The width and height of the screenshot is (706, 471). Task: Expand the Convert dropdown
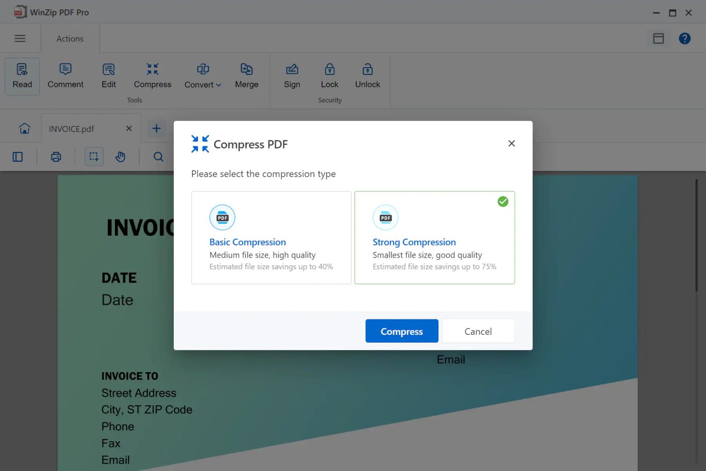point(202,76)
